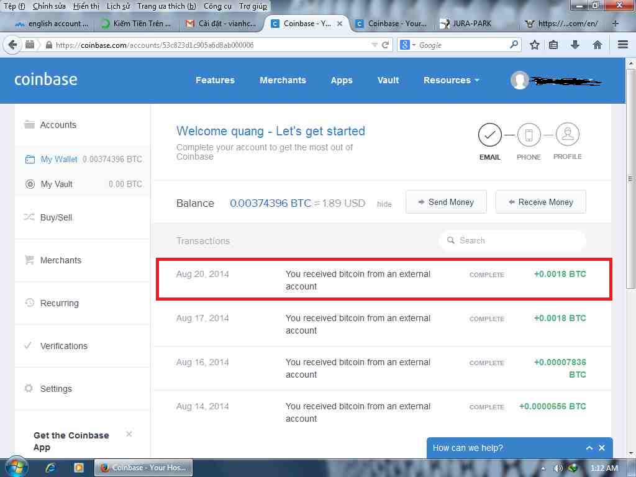Image resolution: width=636 pixels, height=477 pixels.
Task: Expand the Resources dropdown menu
Action: coord(451,80)
